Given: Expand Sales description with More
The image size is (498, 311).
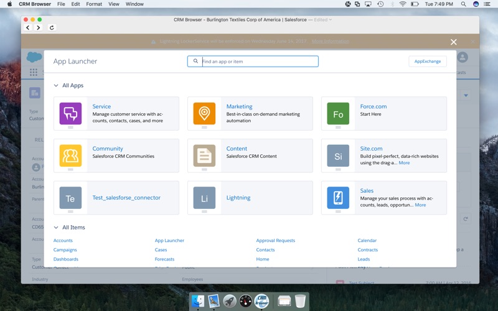Looking at the screenshot, I should click(420, 205).
